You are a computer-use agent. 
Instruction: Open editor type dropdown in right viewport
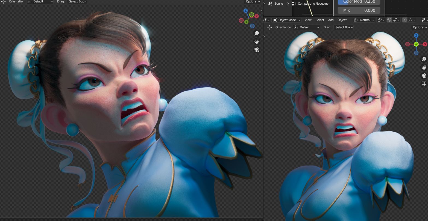[266, 20]
